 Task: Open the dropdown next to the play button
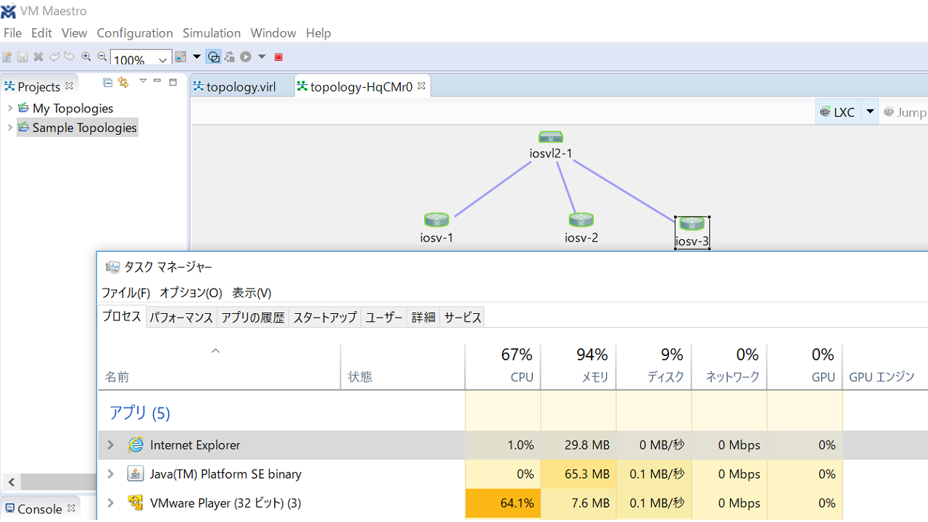point(262,57)
